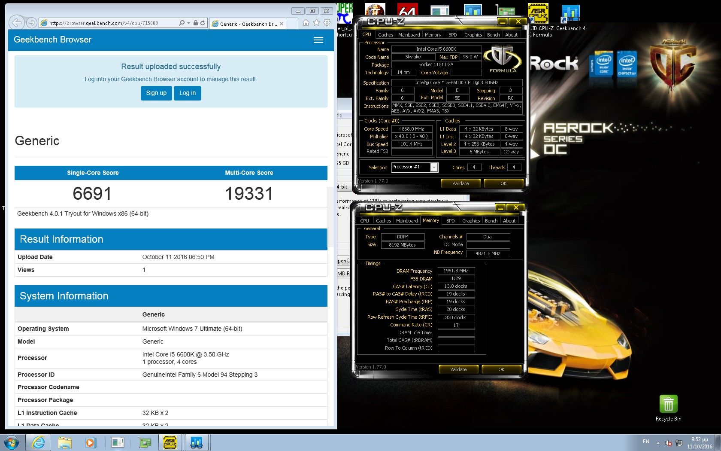Open the IE tools gear icon

click(327, 23)
